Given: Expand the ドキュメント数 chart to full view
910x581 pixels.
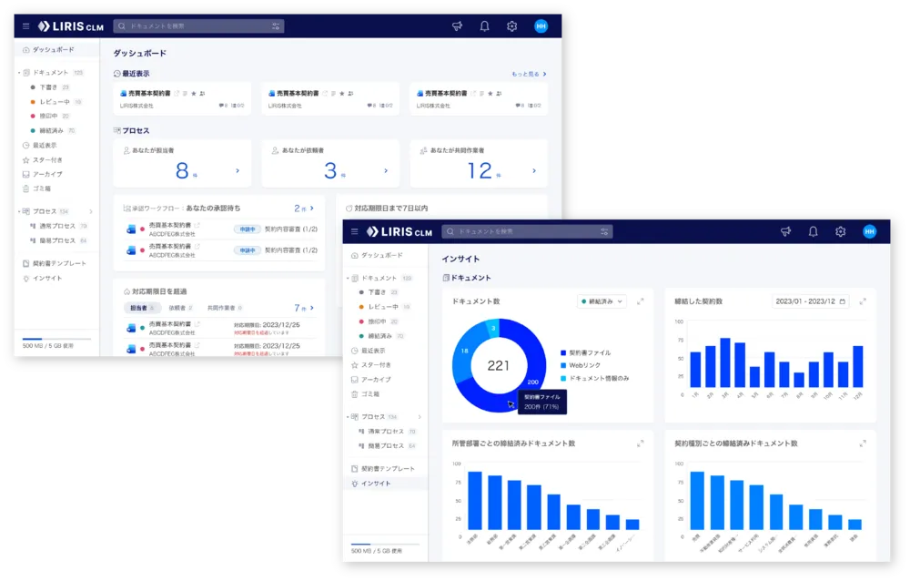Looking at the screenshot, I should (640, 301).
